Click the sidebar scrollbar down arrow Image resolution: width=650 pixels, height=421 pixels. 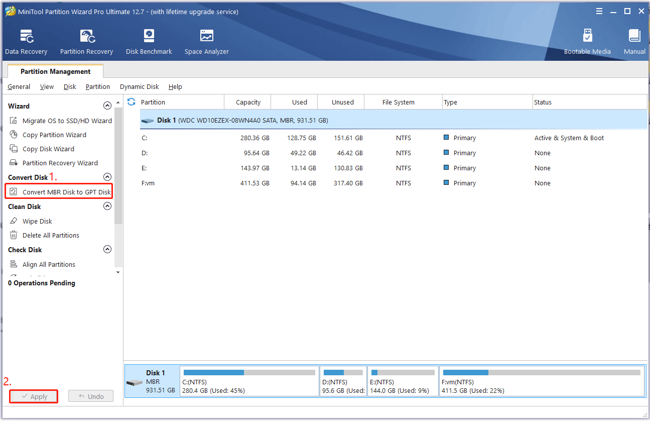click(x=118, y=272)
